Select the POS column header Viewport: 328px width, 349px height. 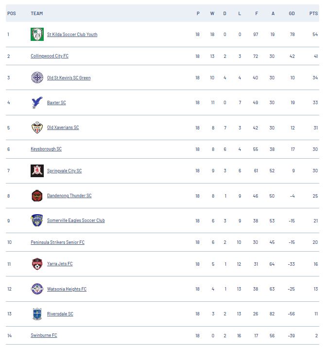(12, 13)
